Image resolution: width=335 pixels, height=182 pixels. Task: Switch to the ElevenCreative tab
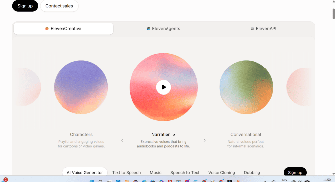[x=63, y=29]
